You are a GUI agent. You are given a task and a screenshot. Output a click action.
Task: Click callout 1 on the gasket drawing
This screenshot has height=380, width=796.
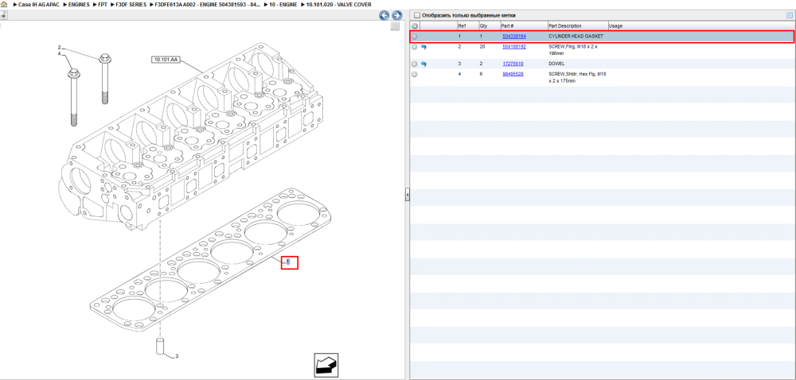tap(288, 262)
